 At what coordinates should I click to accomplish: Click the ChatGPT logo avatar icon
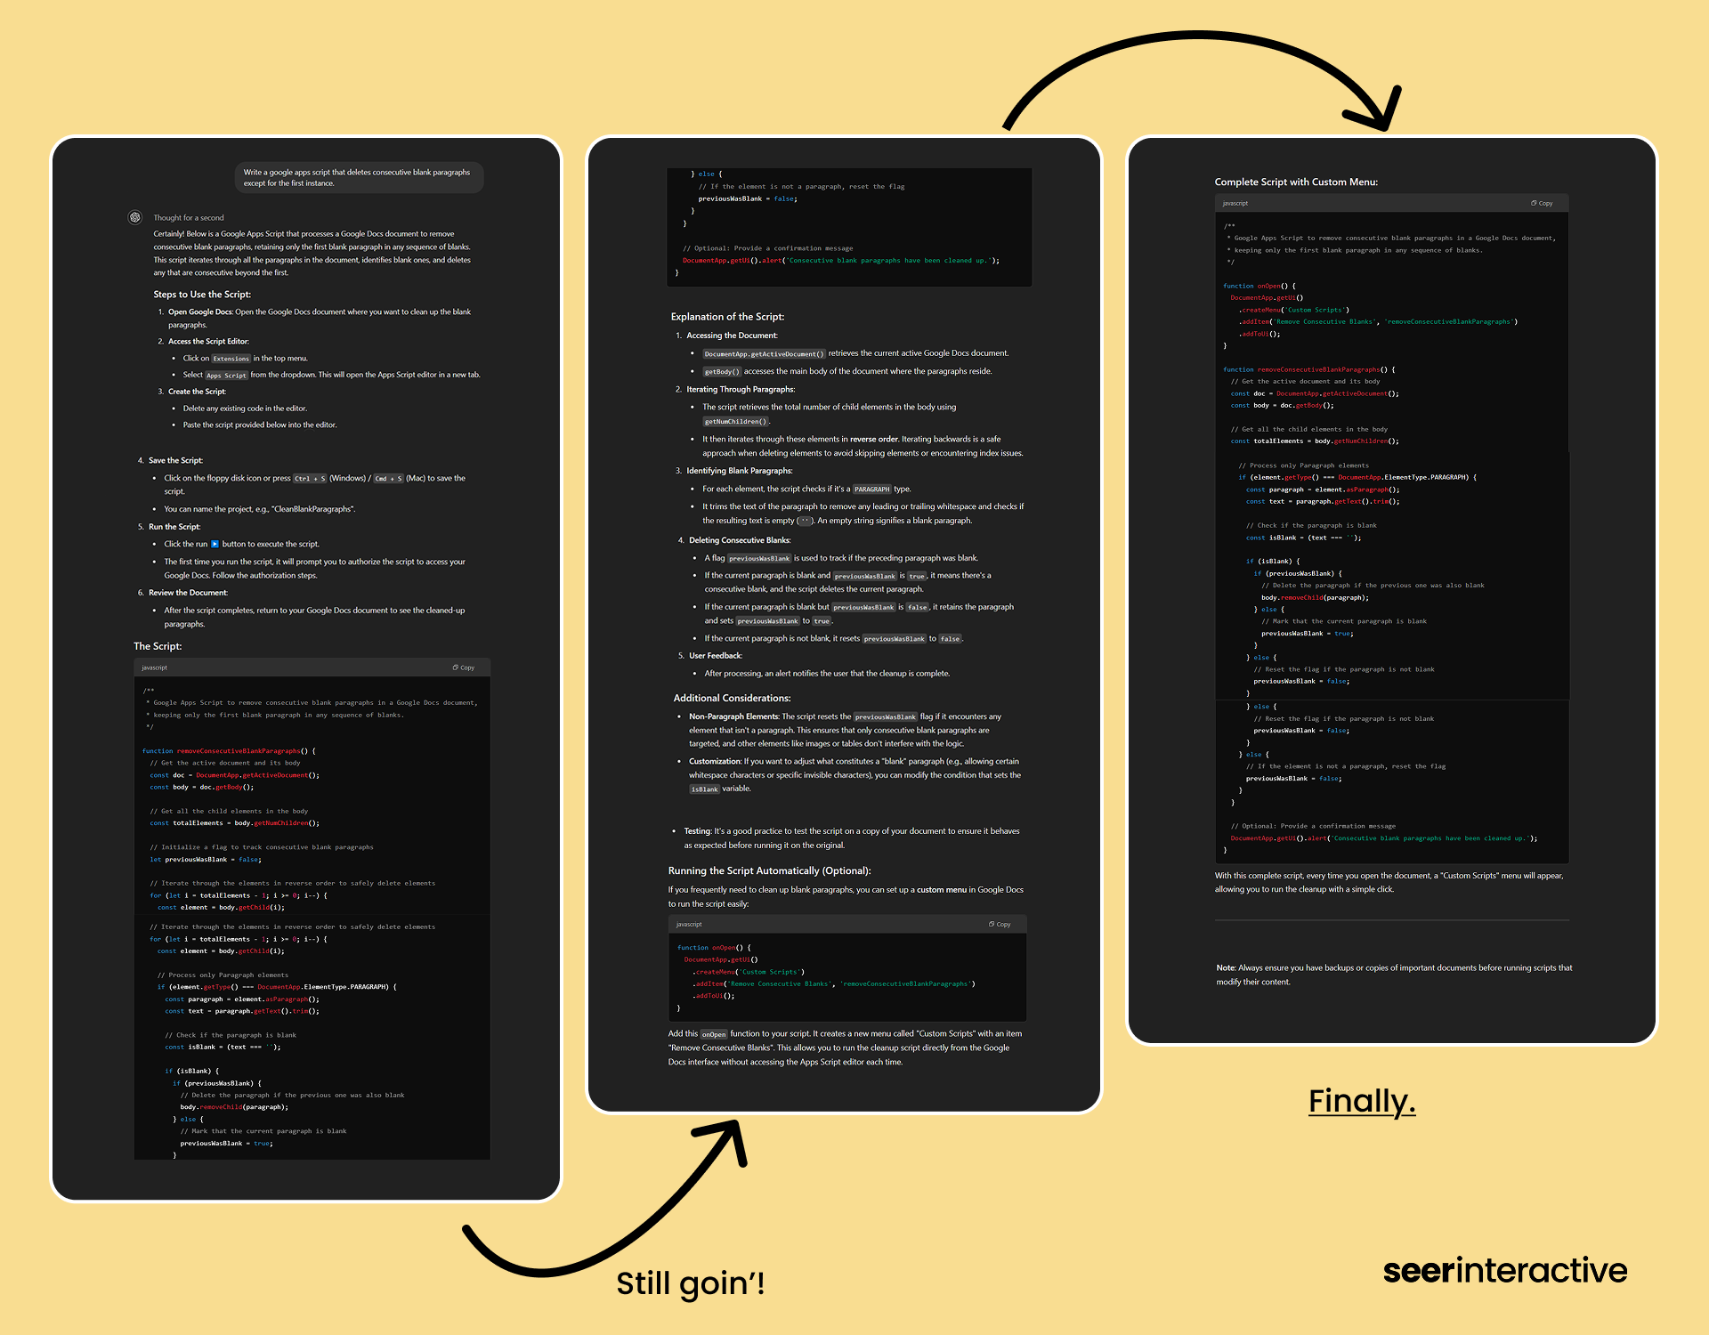pos(135,217)
